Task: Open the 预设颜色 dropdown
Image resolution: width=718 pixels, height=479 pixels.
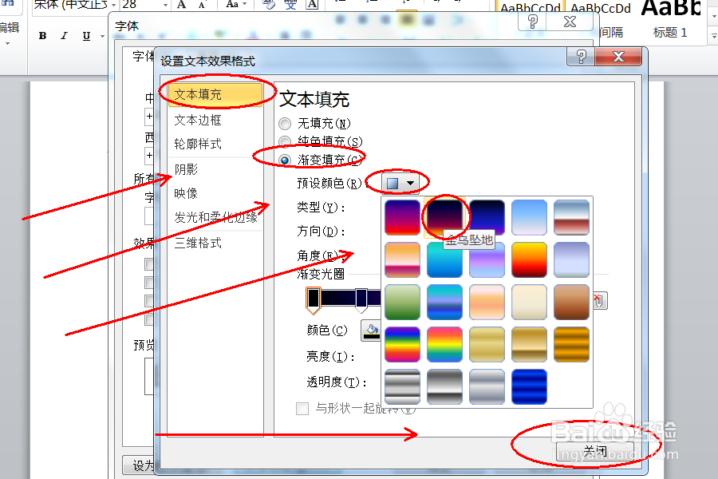Action: pos(398,181)
